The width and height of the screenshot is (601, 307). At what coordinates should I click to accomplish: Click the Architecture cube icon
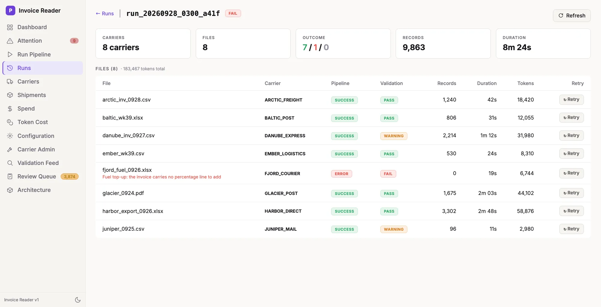pyautogui.click(x=10, y=190)
